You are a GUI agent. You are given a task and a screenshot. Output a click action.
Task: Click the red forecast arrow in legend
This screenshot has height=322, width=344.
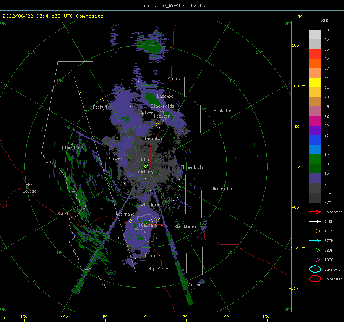pyautogui.click(x=315, y=212)
